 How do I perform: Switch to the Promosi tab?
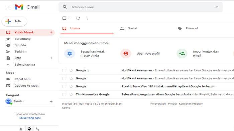[192, 28]
